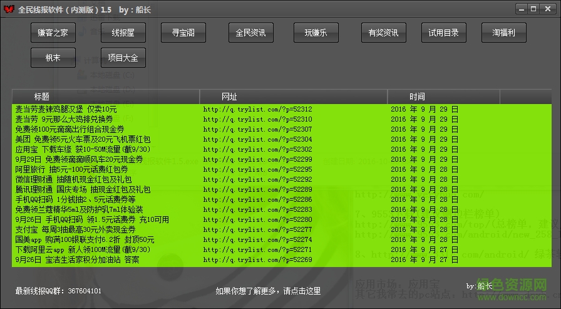Select row 麦当劳麦辣鸡腿汉堡 仅卖10元
This screenshot has width=561, height=309.
282,109
